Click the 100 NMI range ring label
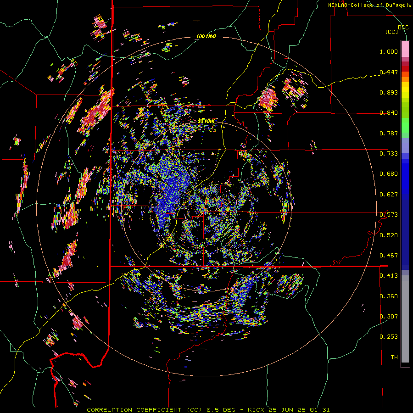The image size is (413, 413). click(x=206, y=36)
